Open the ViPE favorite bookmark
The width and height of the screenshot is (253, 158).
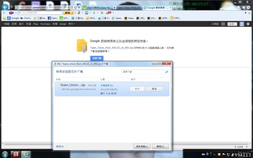click(175, 18)
